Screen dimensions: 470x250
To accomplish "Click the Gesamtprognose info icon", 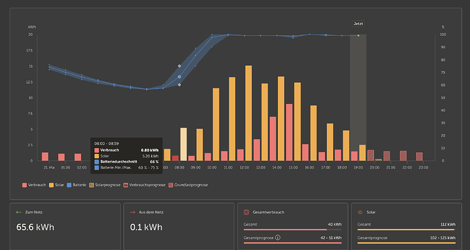I will tap(278, 238).
